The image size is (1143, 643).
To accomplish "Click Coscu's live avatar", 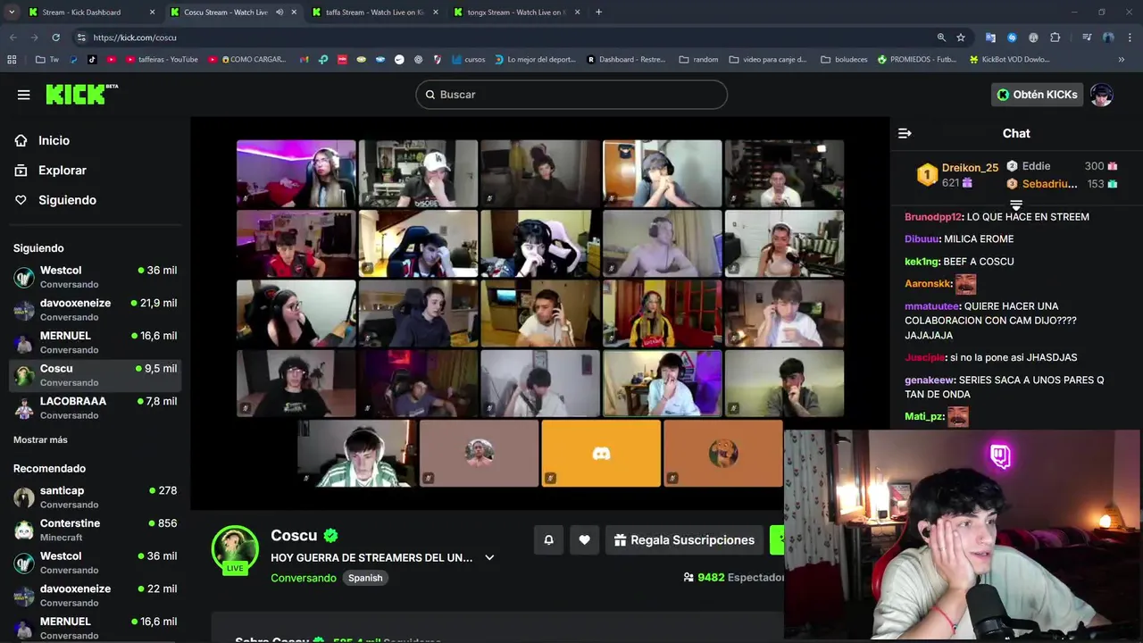I will click(x=235, y=548).
